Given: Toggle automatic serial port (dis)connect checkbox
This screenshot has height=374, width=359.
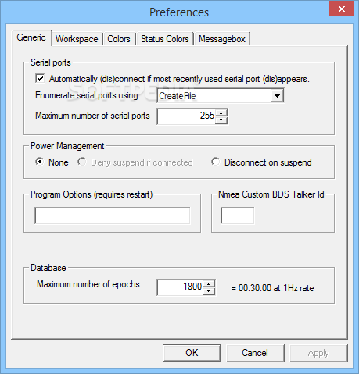Looking at the screenshot, I should pos(40,78).
